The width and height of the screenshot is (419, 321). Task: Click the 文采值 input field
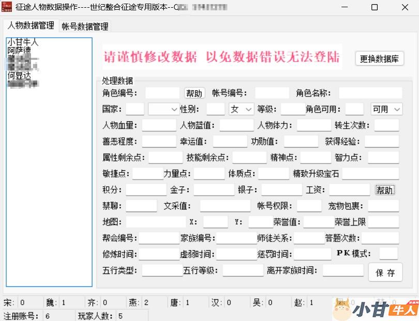pos(225,206)
